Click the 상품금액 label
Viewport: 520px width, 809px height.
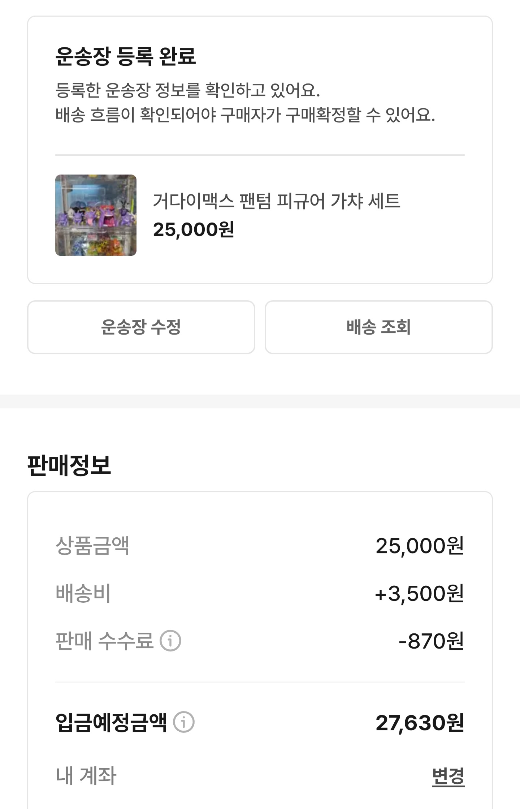[92, 545]
